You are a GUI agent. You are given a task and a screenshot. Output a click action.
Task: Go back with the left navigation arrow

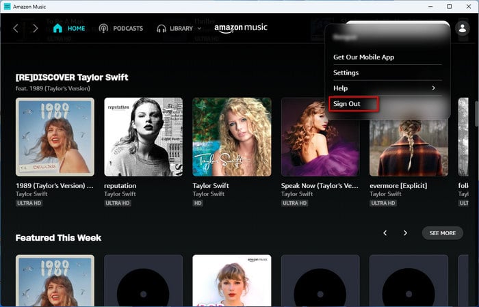click(16, 29)
